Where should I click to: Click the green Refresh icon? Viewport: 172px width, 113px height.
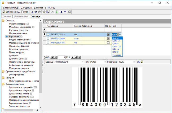point(57,12)
